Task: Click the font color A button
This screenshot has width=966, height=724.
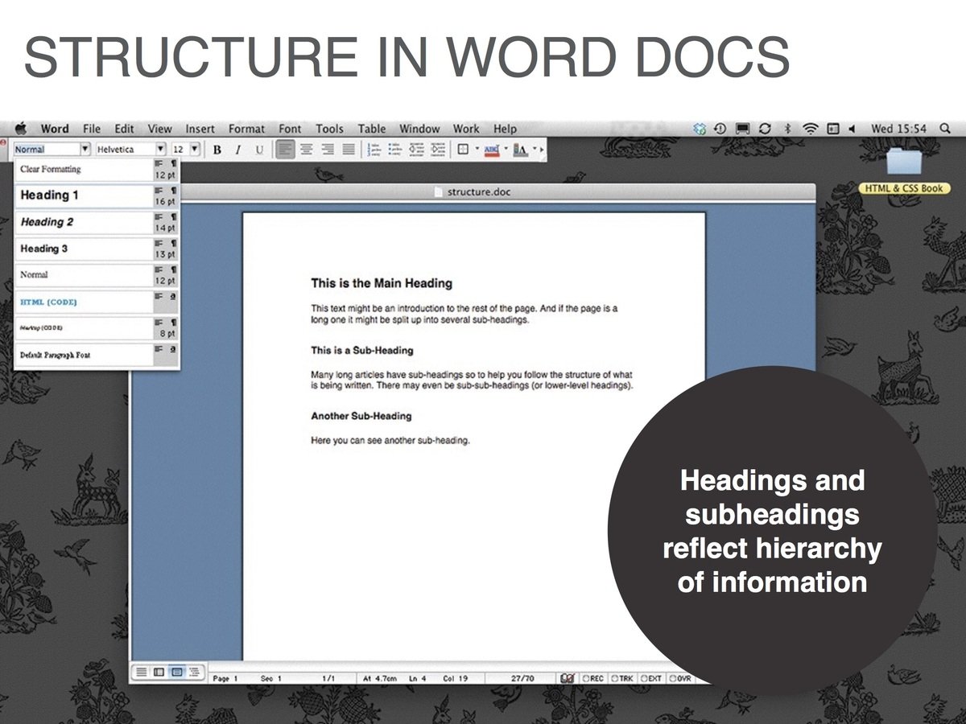Action: point(519,150)
